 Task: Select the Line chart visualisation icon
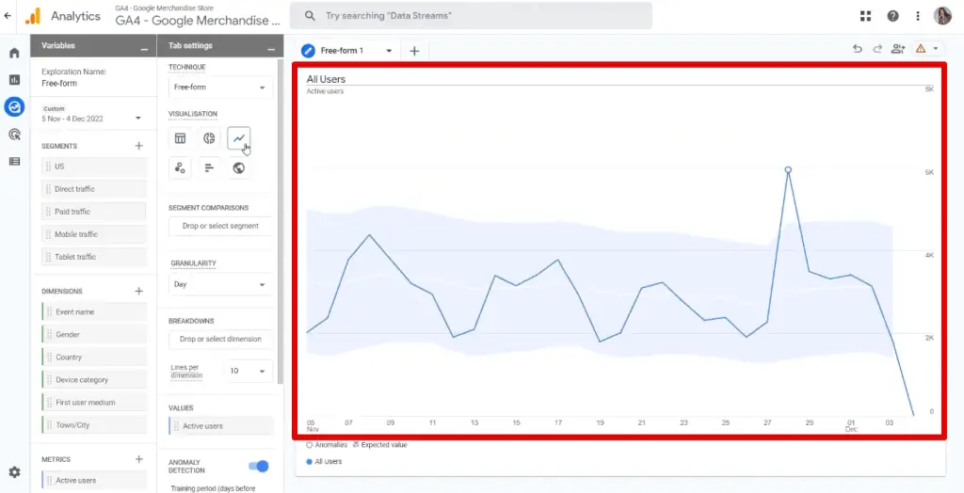[x=238, y=138]
